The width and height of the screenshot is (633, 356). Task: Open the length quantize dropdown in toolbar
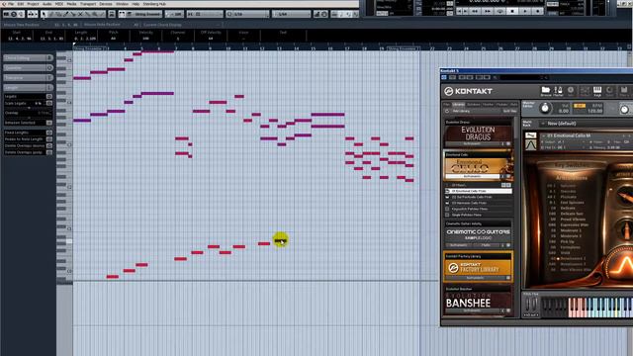[x=292, y=14]
